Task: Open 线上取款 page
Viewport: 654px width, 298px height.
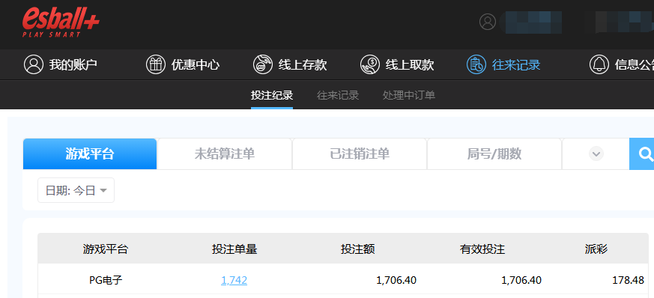Action: 397,64
